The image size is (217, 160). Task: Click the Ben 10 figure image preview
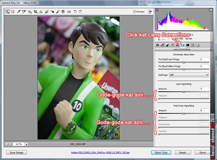79,78
